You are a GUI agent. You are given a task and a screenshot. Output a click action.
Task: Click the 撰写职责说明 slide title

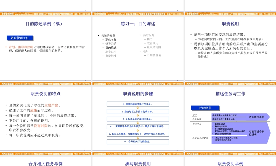[138, 164]
